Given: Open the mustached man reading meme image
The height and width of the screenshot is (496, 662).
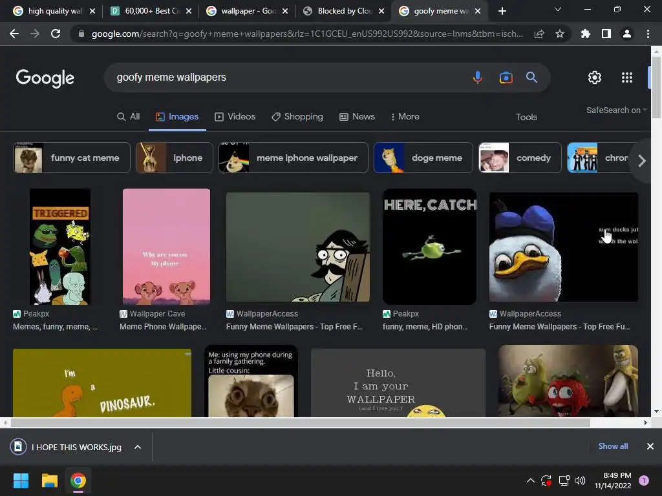Looking at the screenshot, I should pos(298,247).
